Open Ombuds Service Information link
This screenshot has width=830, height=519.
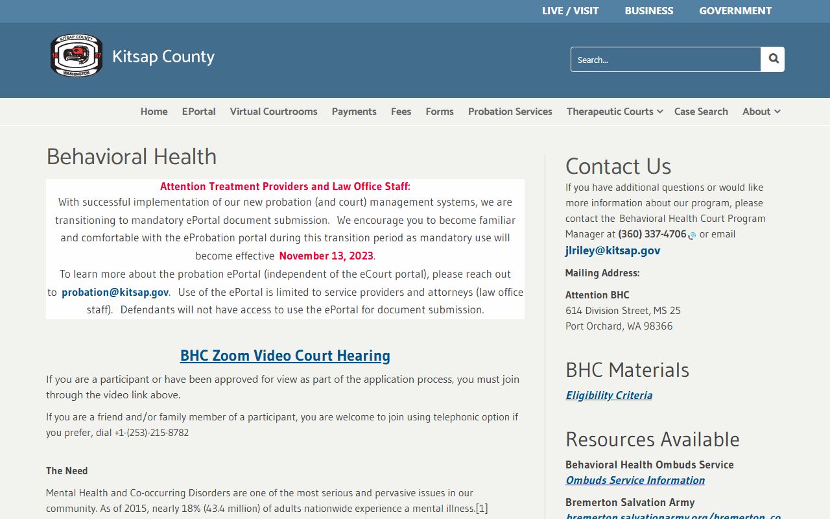pyautogui.click(x=635, y=480)
